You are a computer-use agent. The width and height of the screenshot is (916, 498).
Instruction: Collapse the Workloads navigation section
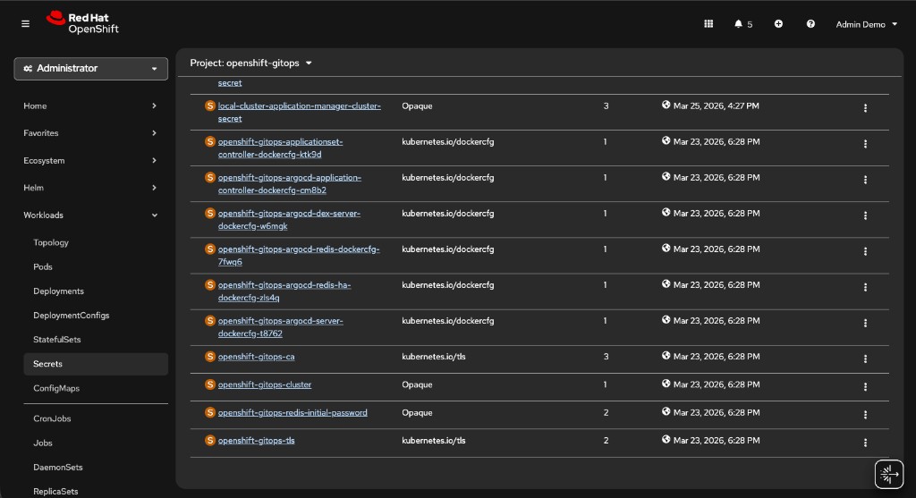90,215
